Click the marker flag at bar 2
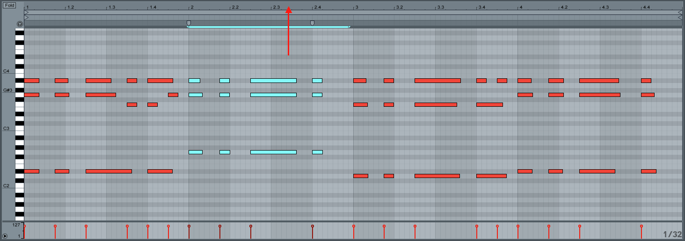The width and height of the screenshot is (685, 241). click(189, 23)
